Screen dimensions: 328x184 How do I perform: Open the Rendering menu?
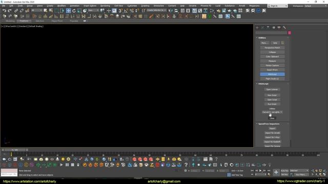[x=105, y=6]
